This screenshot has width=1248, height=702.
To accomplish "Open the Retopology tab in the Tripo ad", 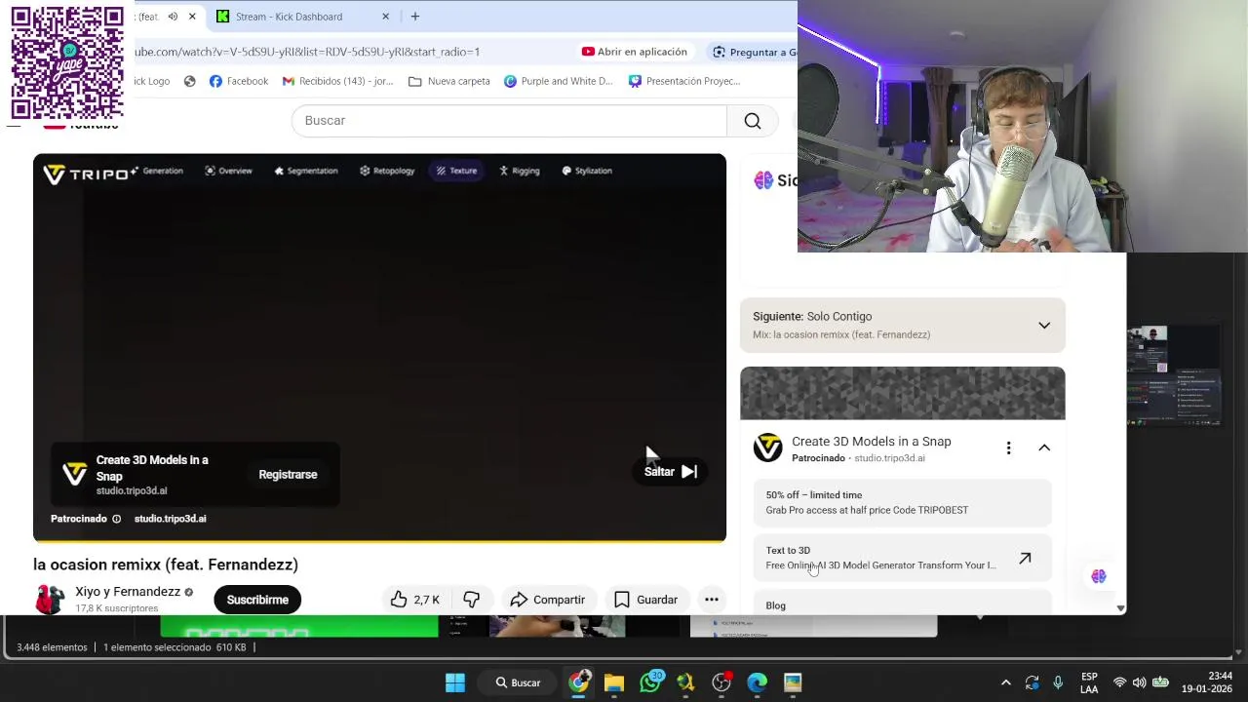I will click(387, 171).
